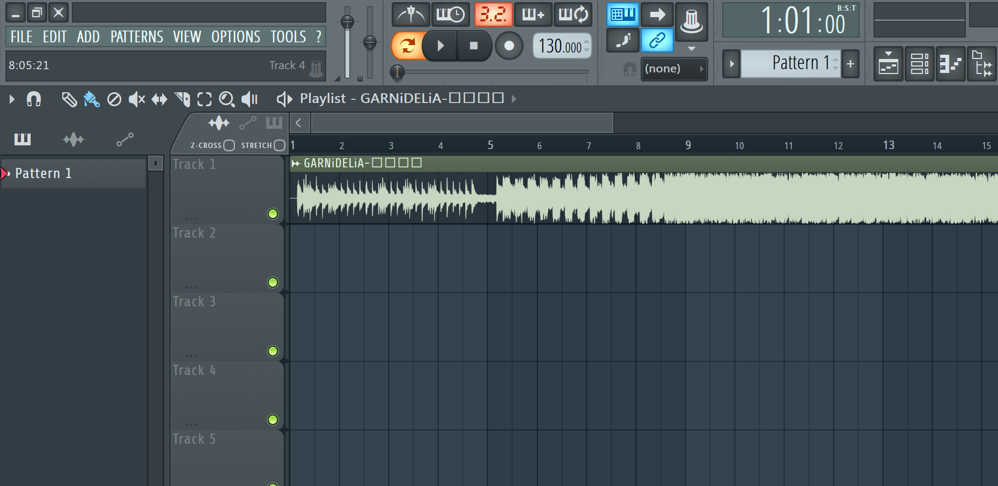Viewport: 998px width, 486px height.
Task: Toggle the metronome icon
Action: click(x=411, y=14)
